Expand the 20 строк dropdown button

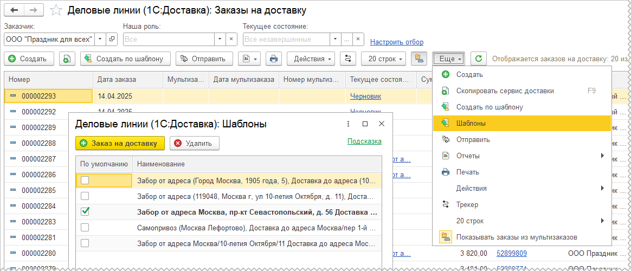pyautogui.click(x=383, y=59)
